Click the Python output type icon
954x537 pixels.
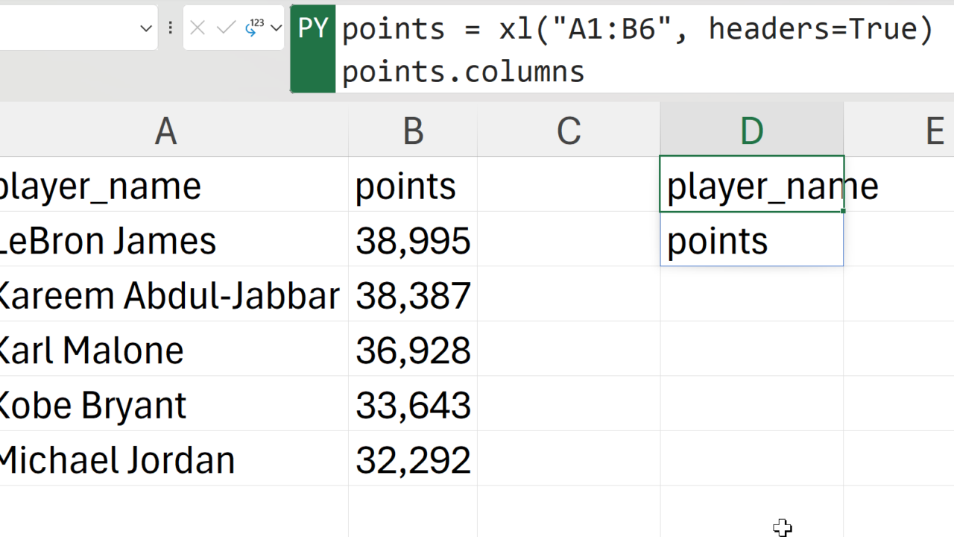pos(255,28)
